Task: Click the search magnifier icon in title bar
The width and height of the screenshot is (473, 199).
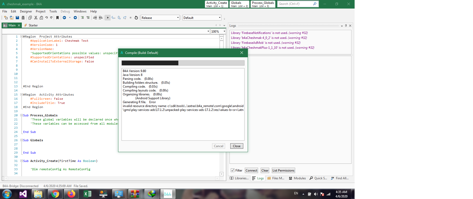Action: (315, 4)
